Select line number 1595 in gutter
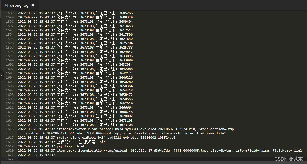 coord(10,39)
